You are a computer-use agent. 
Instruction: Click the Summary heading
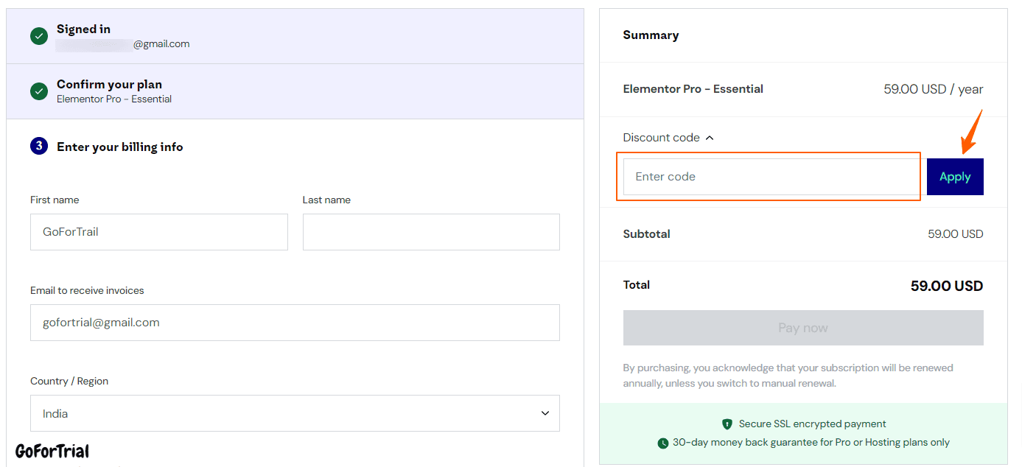651,35
